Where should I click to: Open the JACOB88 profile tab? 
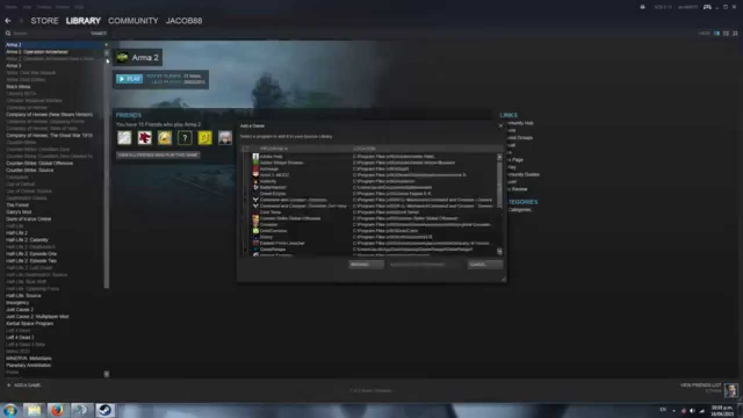tap(184, 21)
